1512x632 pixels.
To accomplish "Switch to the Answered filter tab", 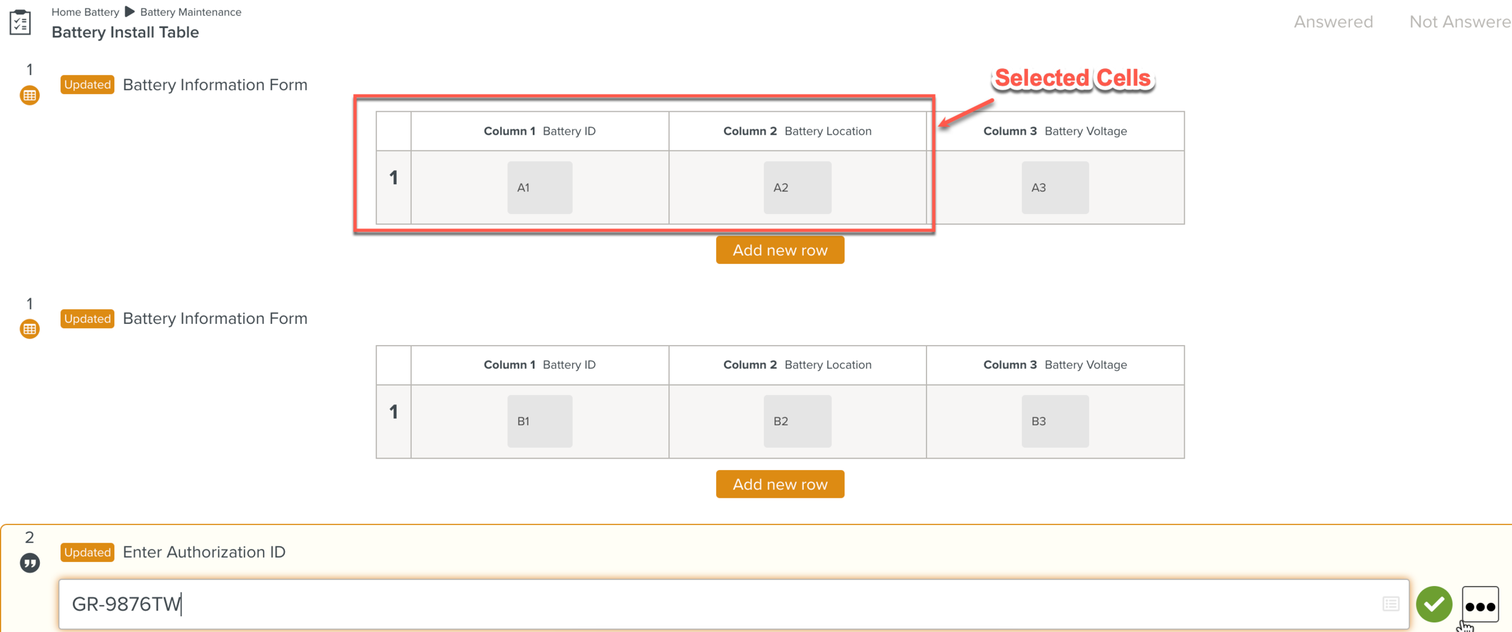I will [1333, 22].
